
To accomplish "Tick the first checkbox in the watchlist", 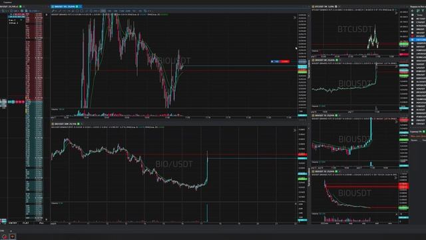I will click(413, 19).
